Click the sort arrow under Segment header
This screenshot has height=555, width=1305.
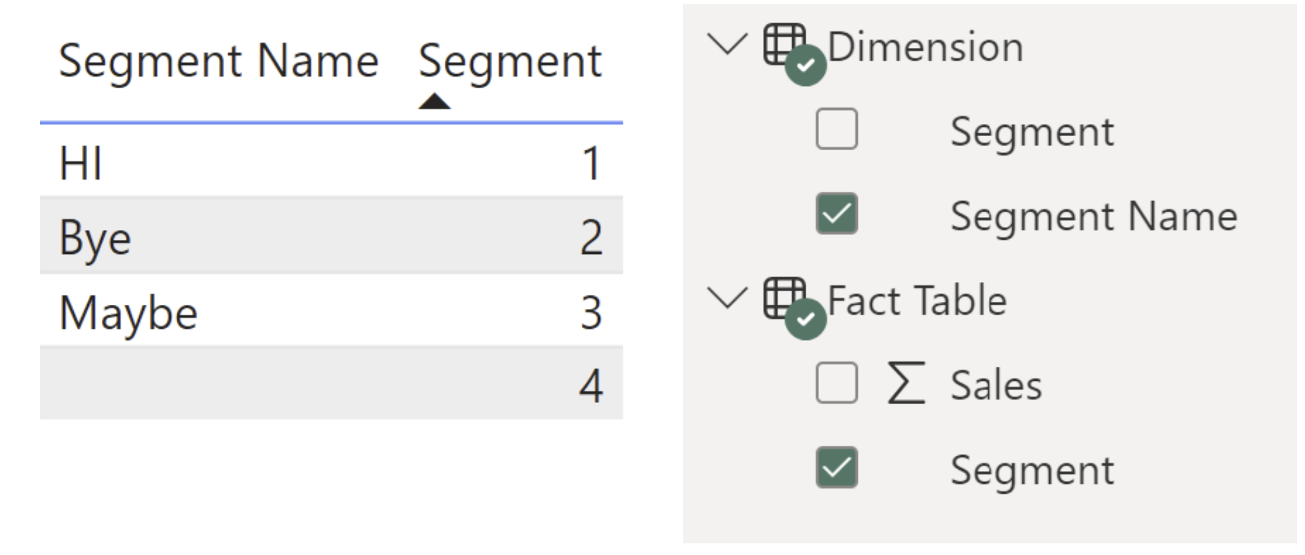pyautogui.click(x=434, y=101)
